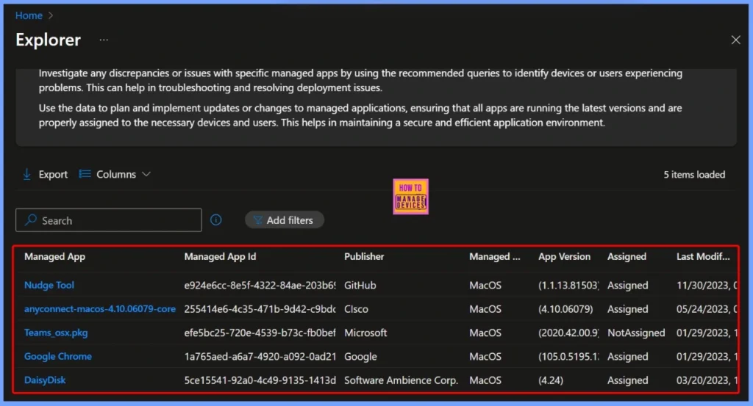This screenshot has height=406, width=753.
Task: Open the ellipsis menu next to Explorer
Action: (104, 40)
